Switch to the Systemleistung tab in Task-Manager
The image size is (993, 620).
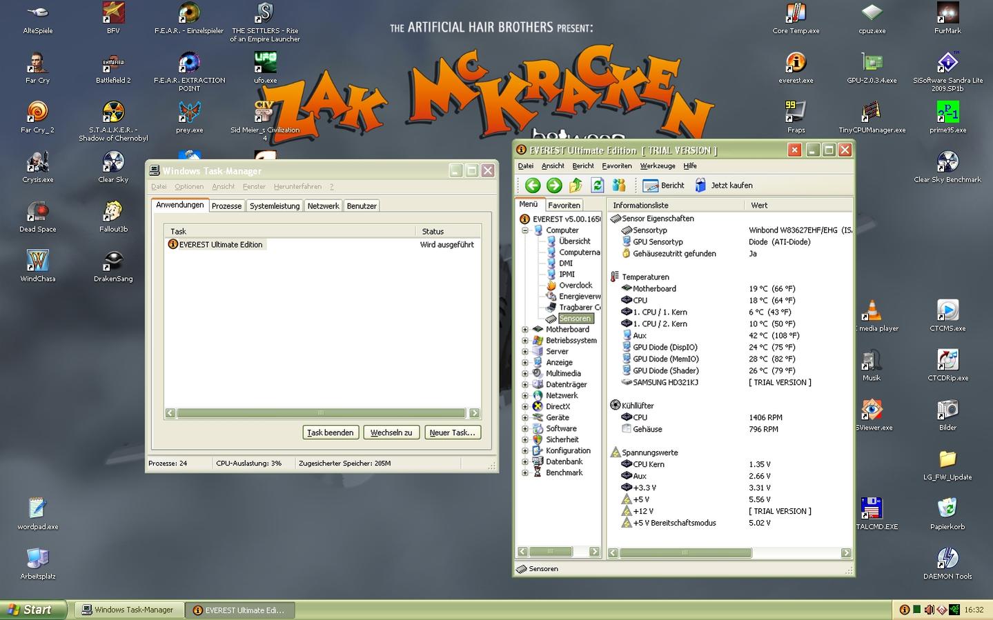[275, 206]
